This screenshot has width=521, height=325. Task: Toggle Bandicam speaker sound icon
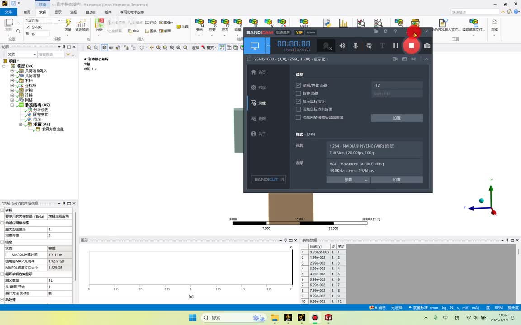[x=342, y=46]
